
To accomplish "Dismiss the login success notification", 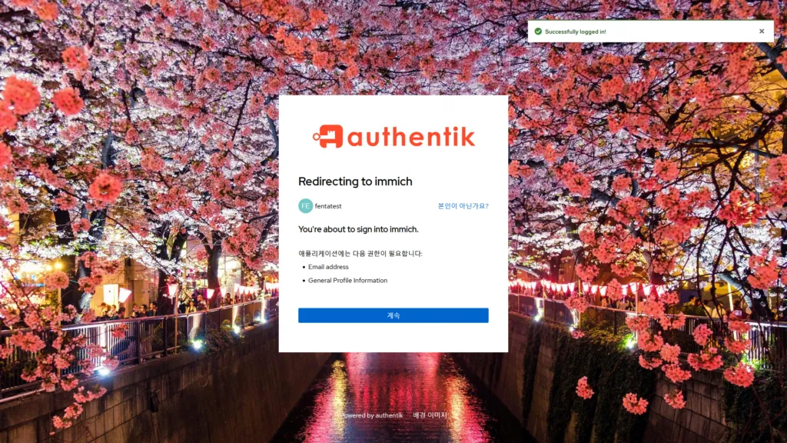I will tap(761, 31).
